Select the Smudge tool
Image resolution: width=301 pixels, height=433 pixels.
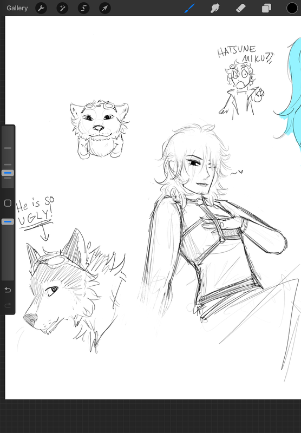[214, 8]
